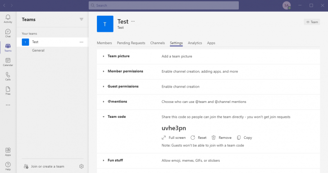Click the large Test team picture
The image size is (328, 173).
coord(105,24)
